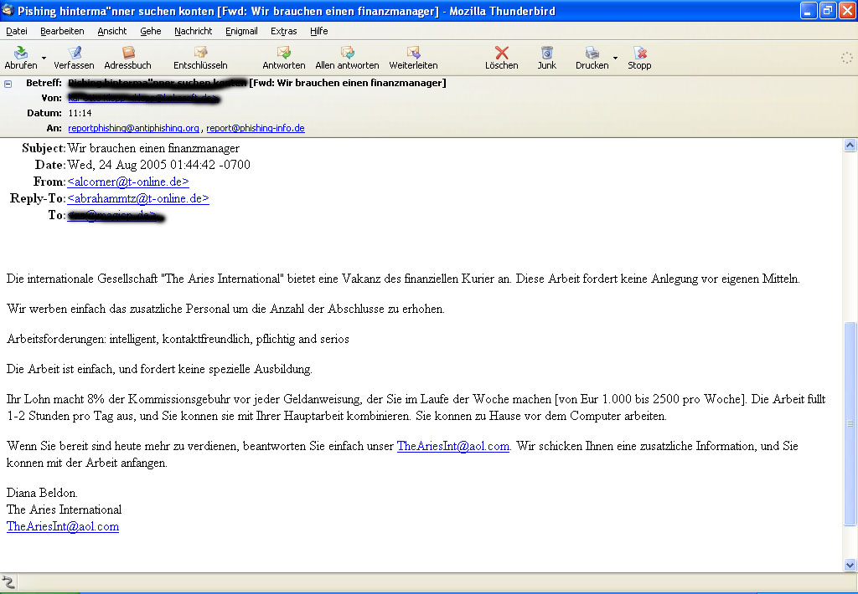Screen dimensions: 858x594
Task: Open the Enigmail menu
Action: 241,31
